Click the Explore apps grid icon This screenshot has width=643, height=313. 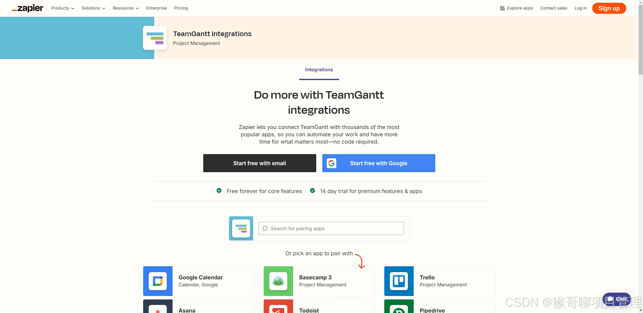[x=502, y=8]
